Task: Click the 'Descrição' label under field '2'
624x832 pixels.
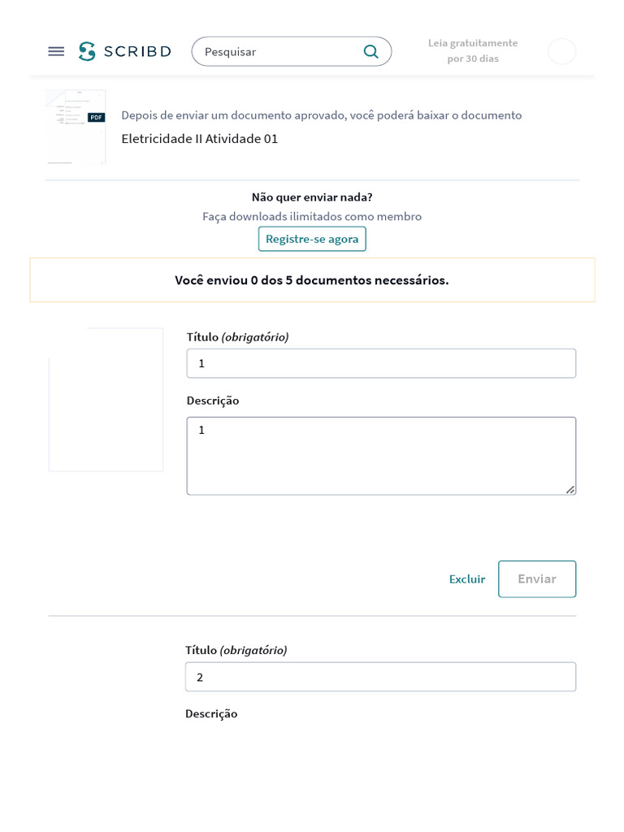Action: tap(211, 713)
